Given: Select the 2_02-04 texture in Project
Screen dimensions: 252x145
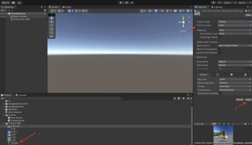Looking at the screenshot, I should coord(15,126).
